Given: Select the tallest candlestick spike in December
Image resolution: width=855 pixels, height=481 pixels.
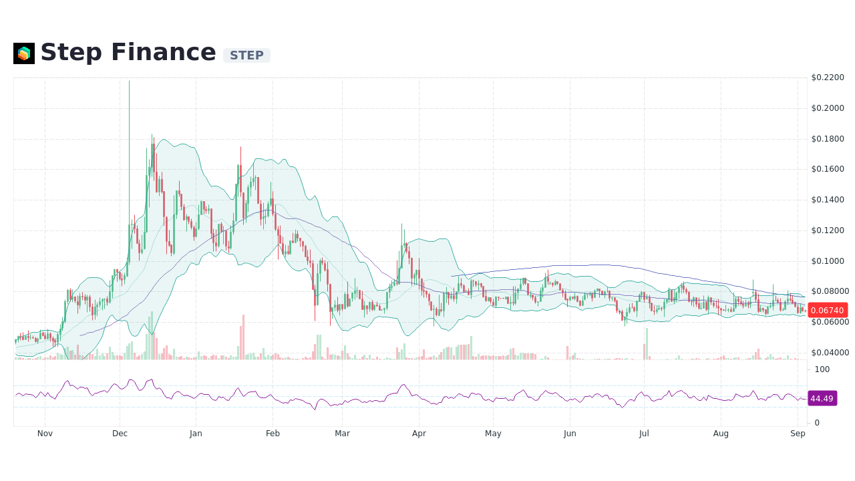Looking at the screenshot, I should [128, 134].
